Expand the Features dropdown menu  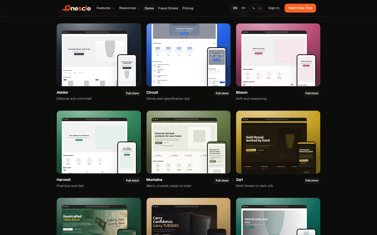pyautogui.click(x=105, y=8)
